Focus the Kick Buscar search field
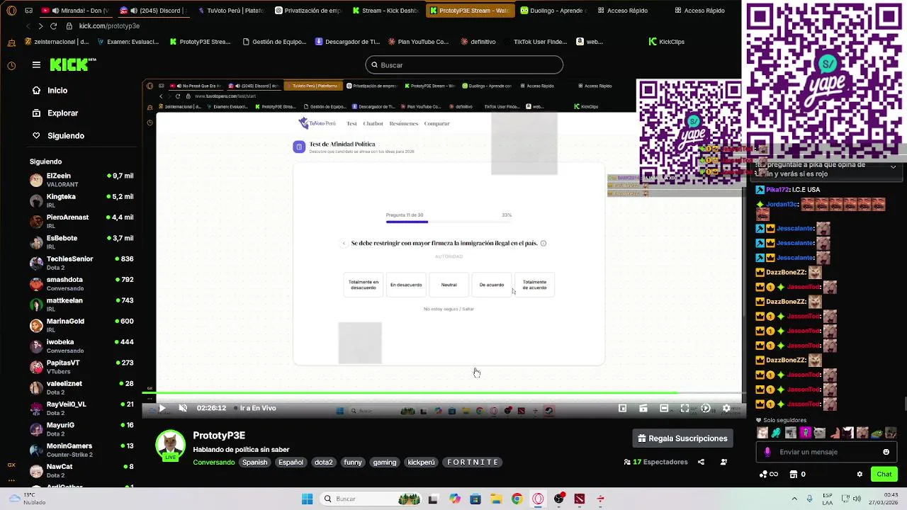This screenshot has height=510, width=907. coord(464,65)
